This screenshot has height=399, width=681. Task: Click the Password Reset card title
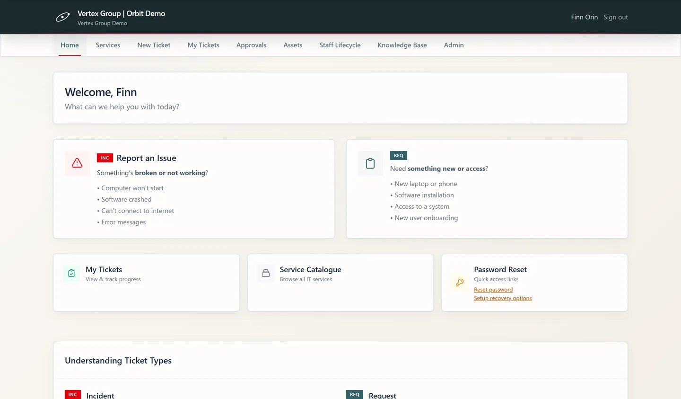[500, 269]
